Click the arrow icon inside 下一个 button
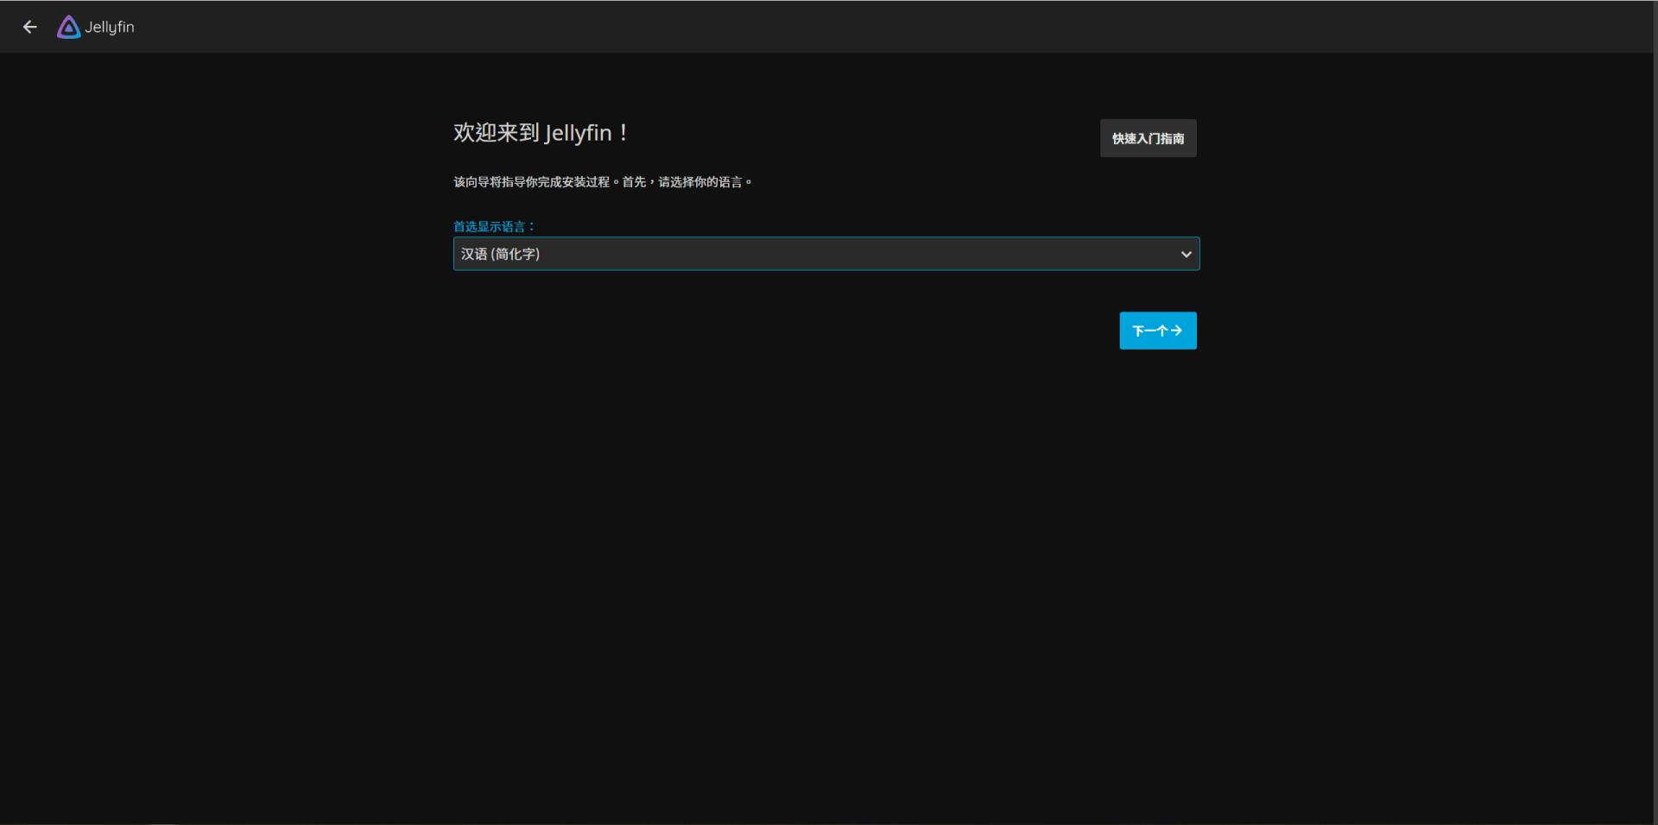Viewport: 1658px width, 825px height. [1176, 331]
